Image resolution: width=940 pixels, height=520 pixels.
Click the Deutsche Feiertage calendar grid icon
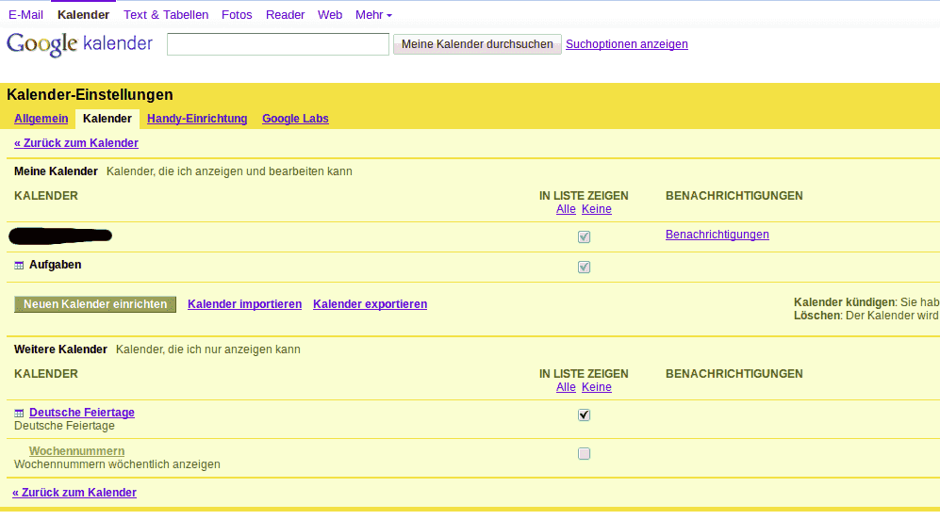(x=19, y=414)
